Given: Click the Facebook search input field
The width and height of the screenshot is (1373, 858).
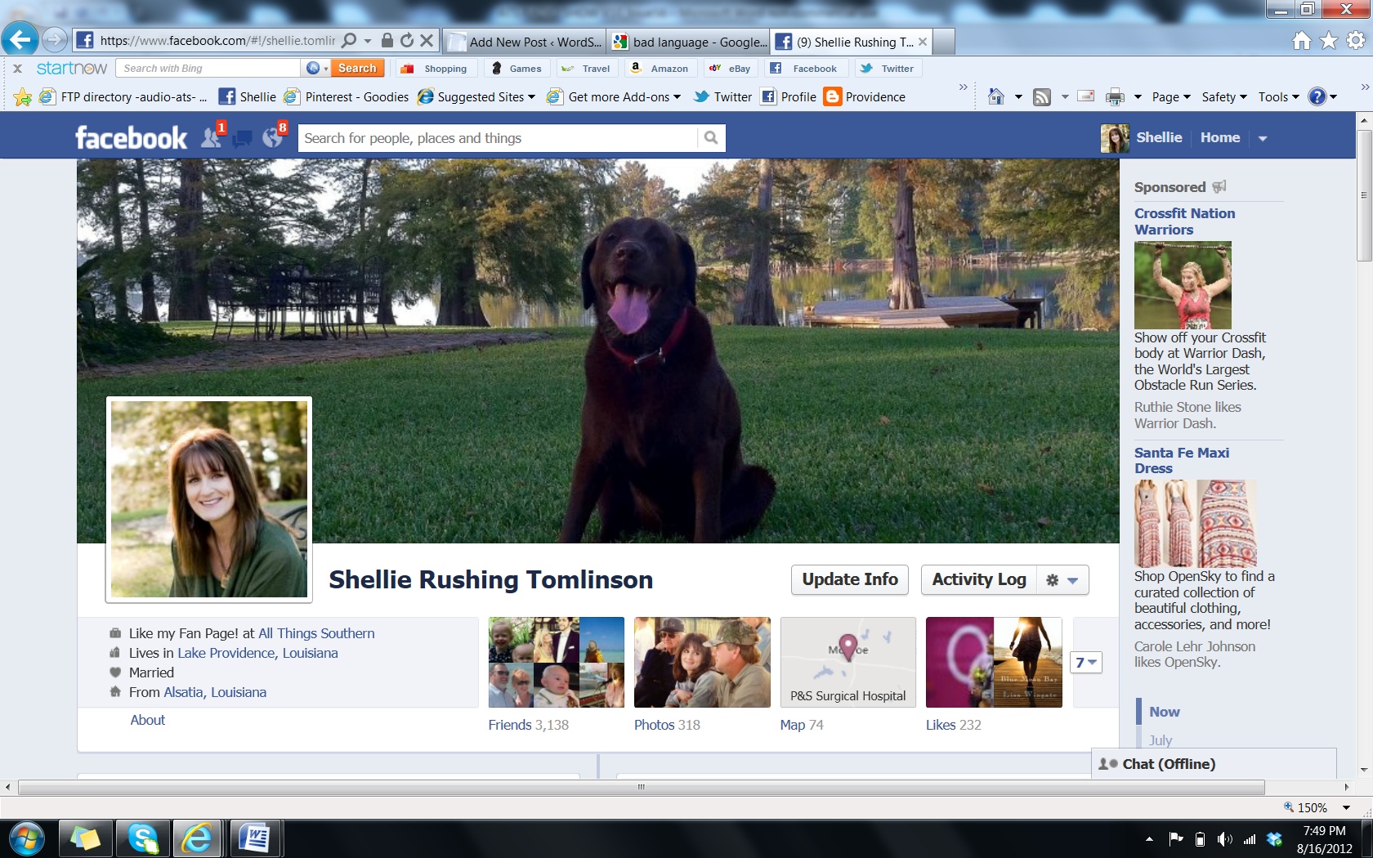Looking at the screenshot, I should [497, 138].
